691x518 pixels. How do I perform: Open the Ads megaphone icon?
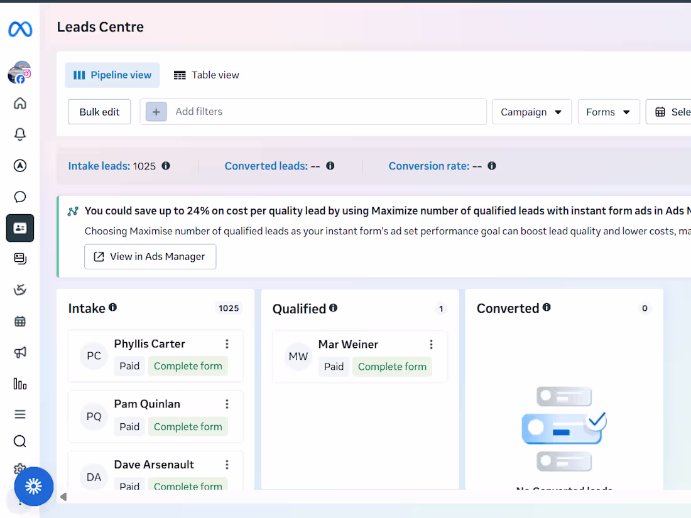click(20, 352)
